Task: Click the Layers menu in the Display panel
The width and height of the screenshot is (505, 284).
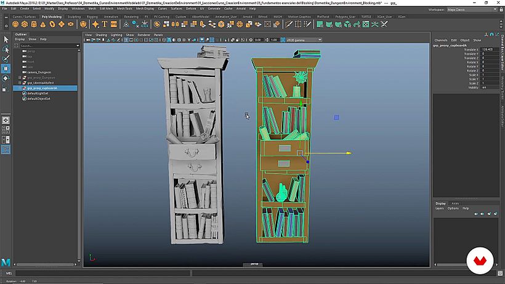Action: 439,208
